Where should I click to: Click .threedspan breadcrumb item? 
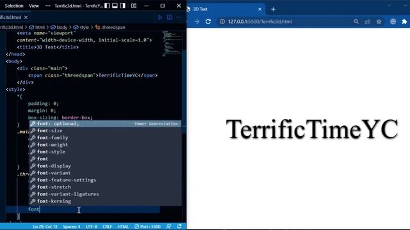110,27
